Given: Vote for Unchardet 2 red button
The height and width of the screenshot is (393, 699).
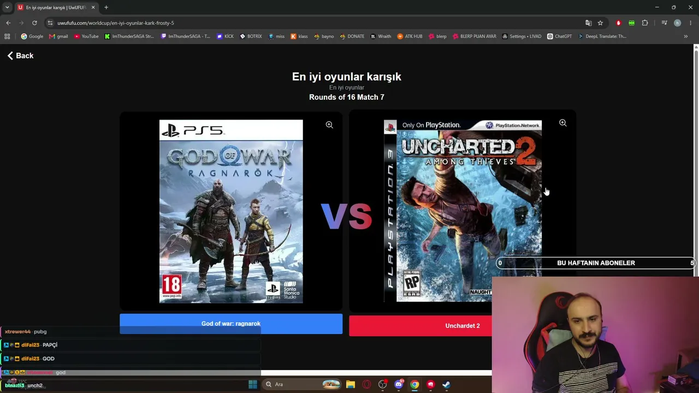Looking at the screenshot, I should click(x=420, y=326).
